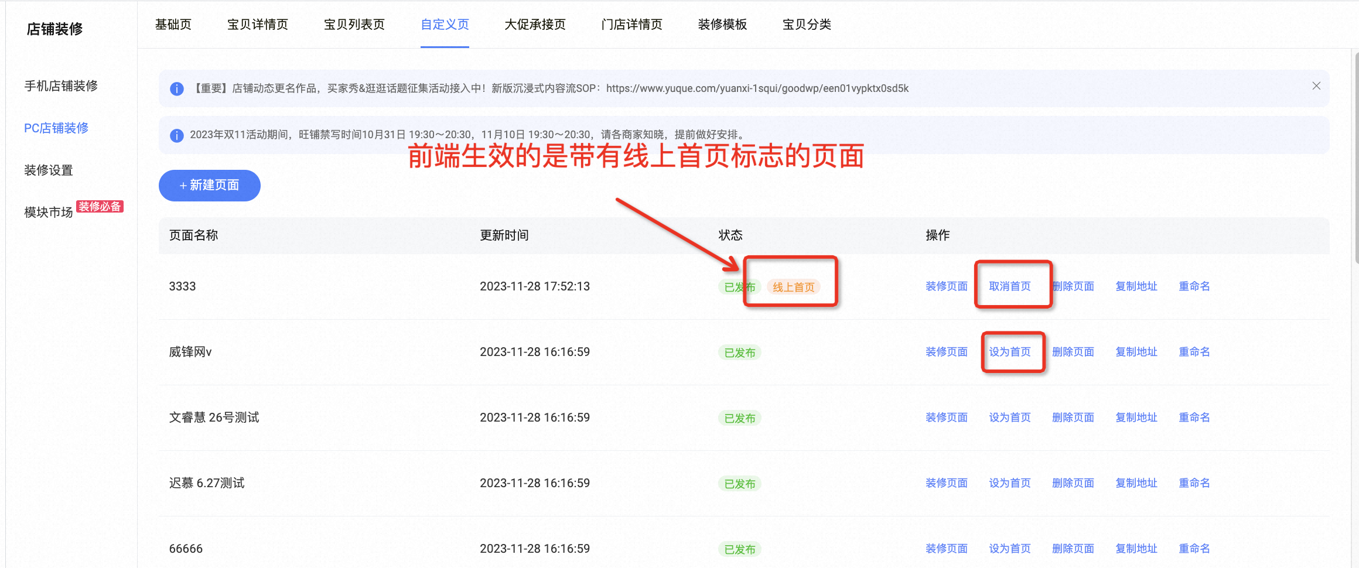Switch to the 宝贝详情页 tab
1359x568 pixels.
258,25
